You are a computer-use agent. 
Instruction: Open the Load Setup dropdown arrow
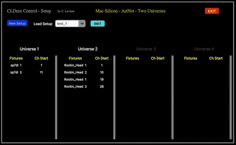[82, 24]
